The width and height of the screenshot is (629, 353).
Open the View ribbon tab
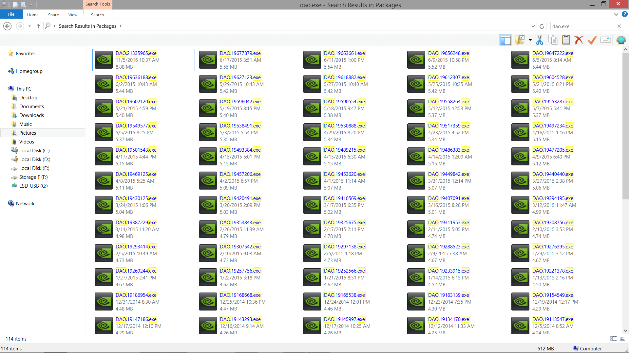tap(73, 15)
